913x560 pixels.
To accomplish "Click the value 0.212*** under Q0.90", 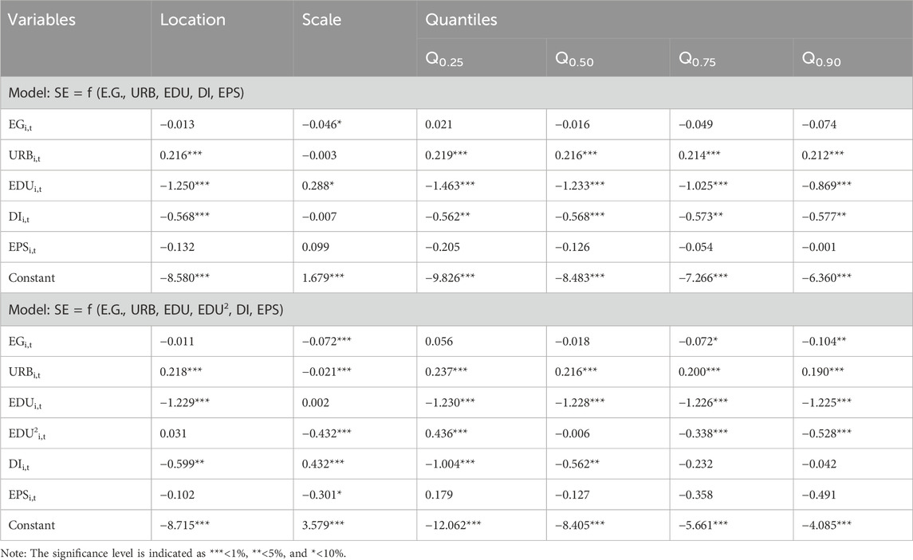I will click(x=823, y=155).
